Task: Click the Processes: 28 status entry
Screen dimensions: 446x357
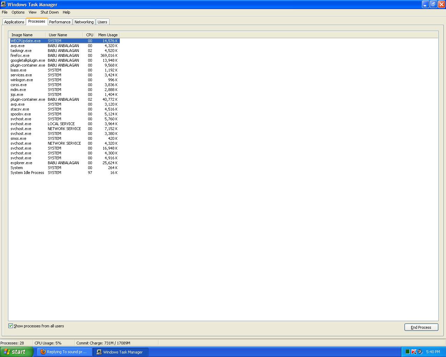Action: click(x=13, y=343)
